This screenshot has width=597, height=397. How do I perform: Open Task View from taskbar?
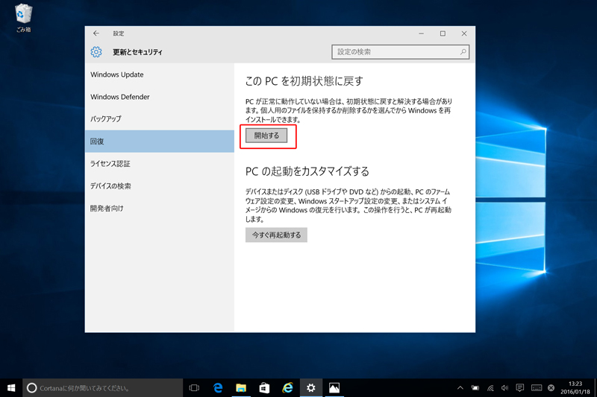tap(194, 388)
